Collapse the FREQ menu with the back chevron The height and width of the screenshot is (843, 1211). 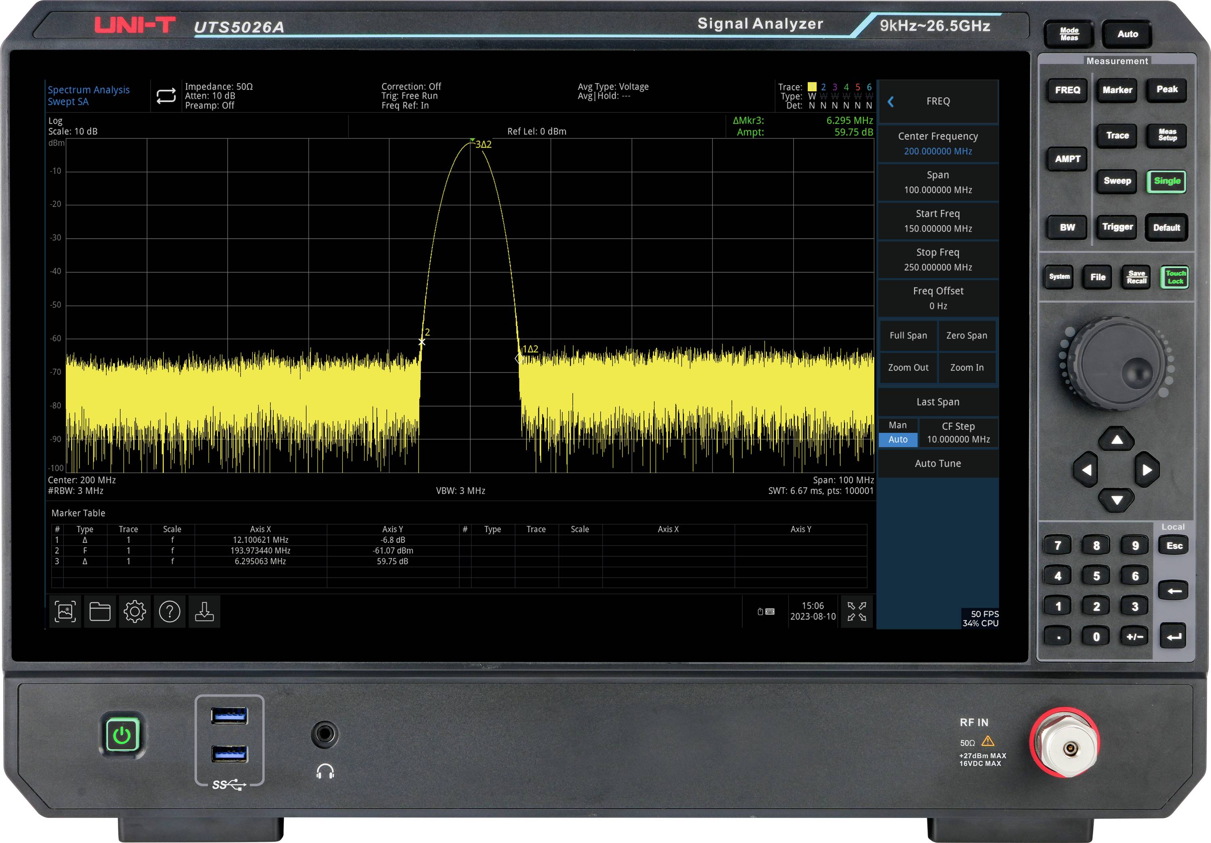tap(891, 101)
